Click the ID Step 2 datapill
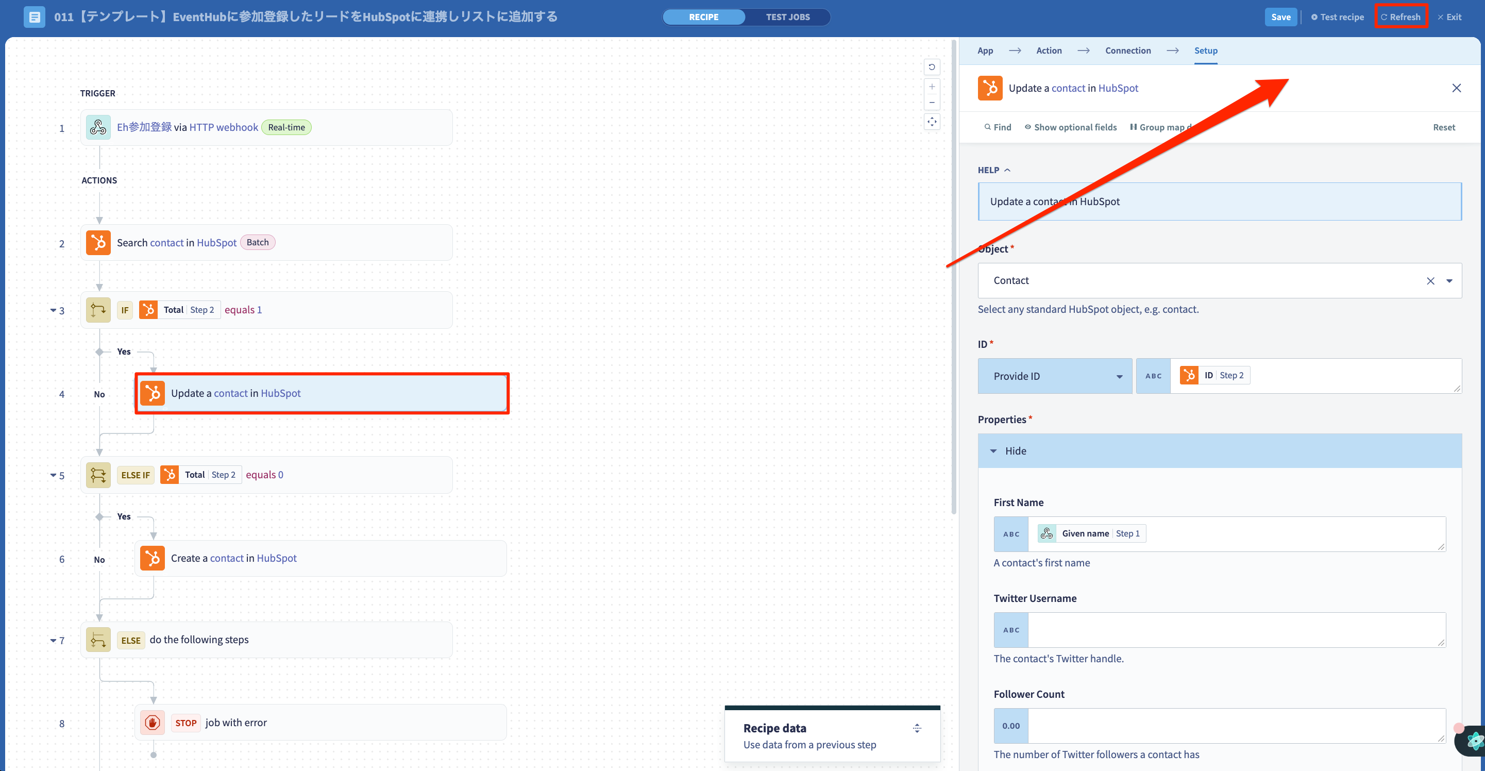This screenshot has width=1485, height=771. (1214, 375)
